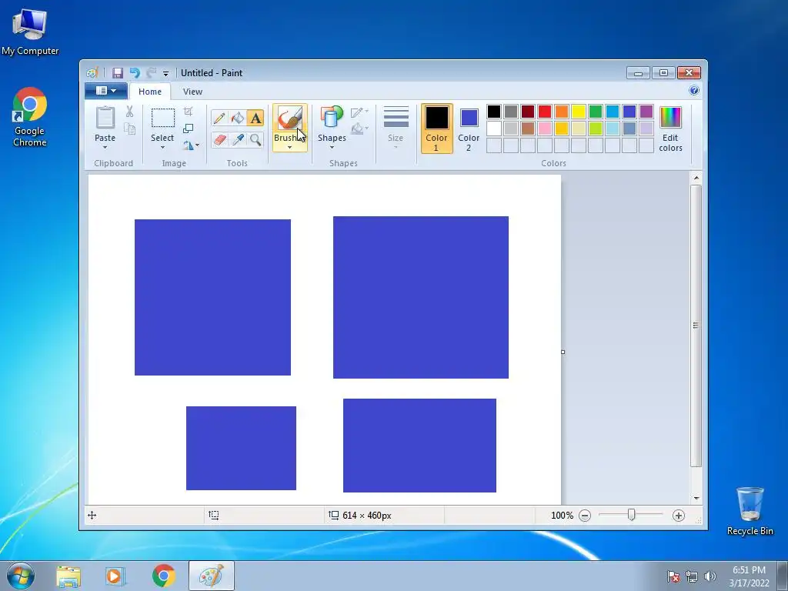788x591 pixels.
Task: Select Color 1 foreground button
Action: [x=437, y=129]
